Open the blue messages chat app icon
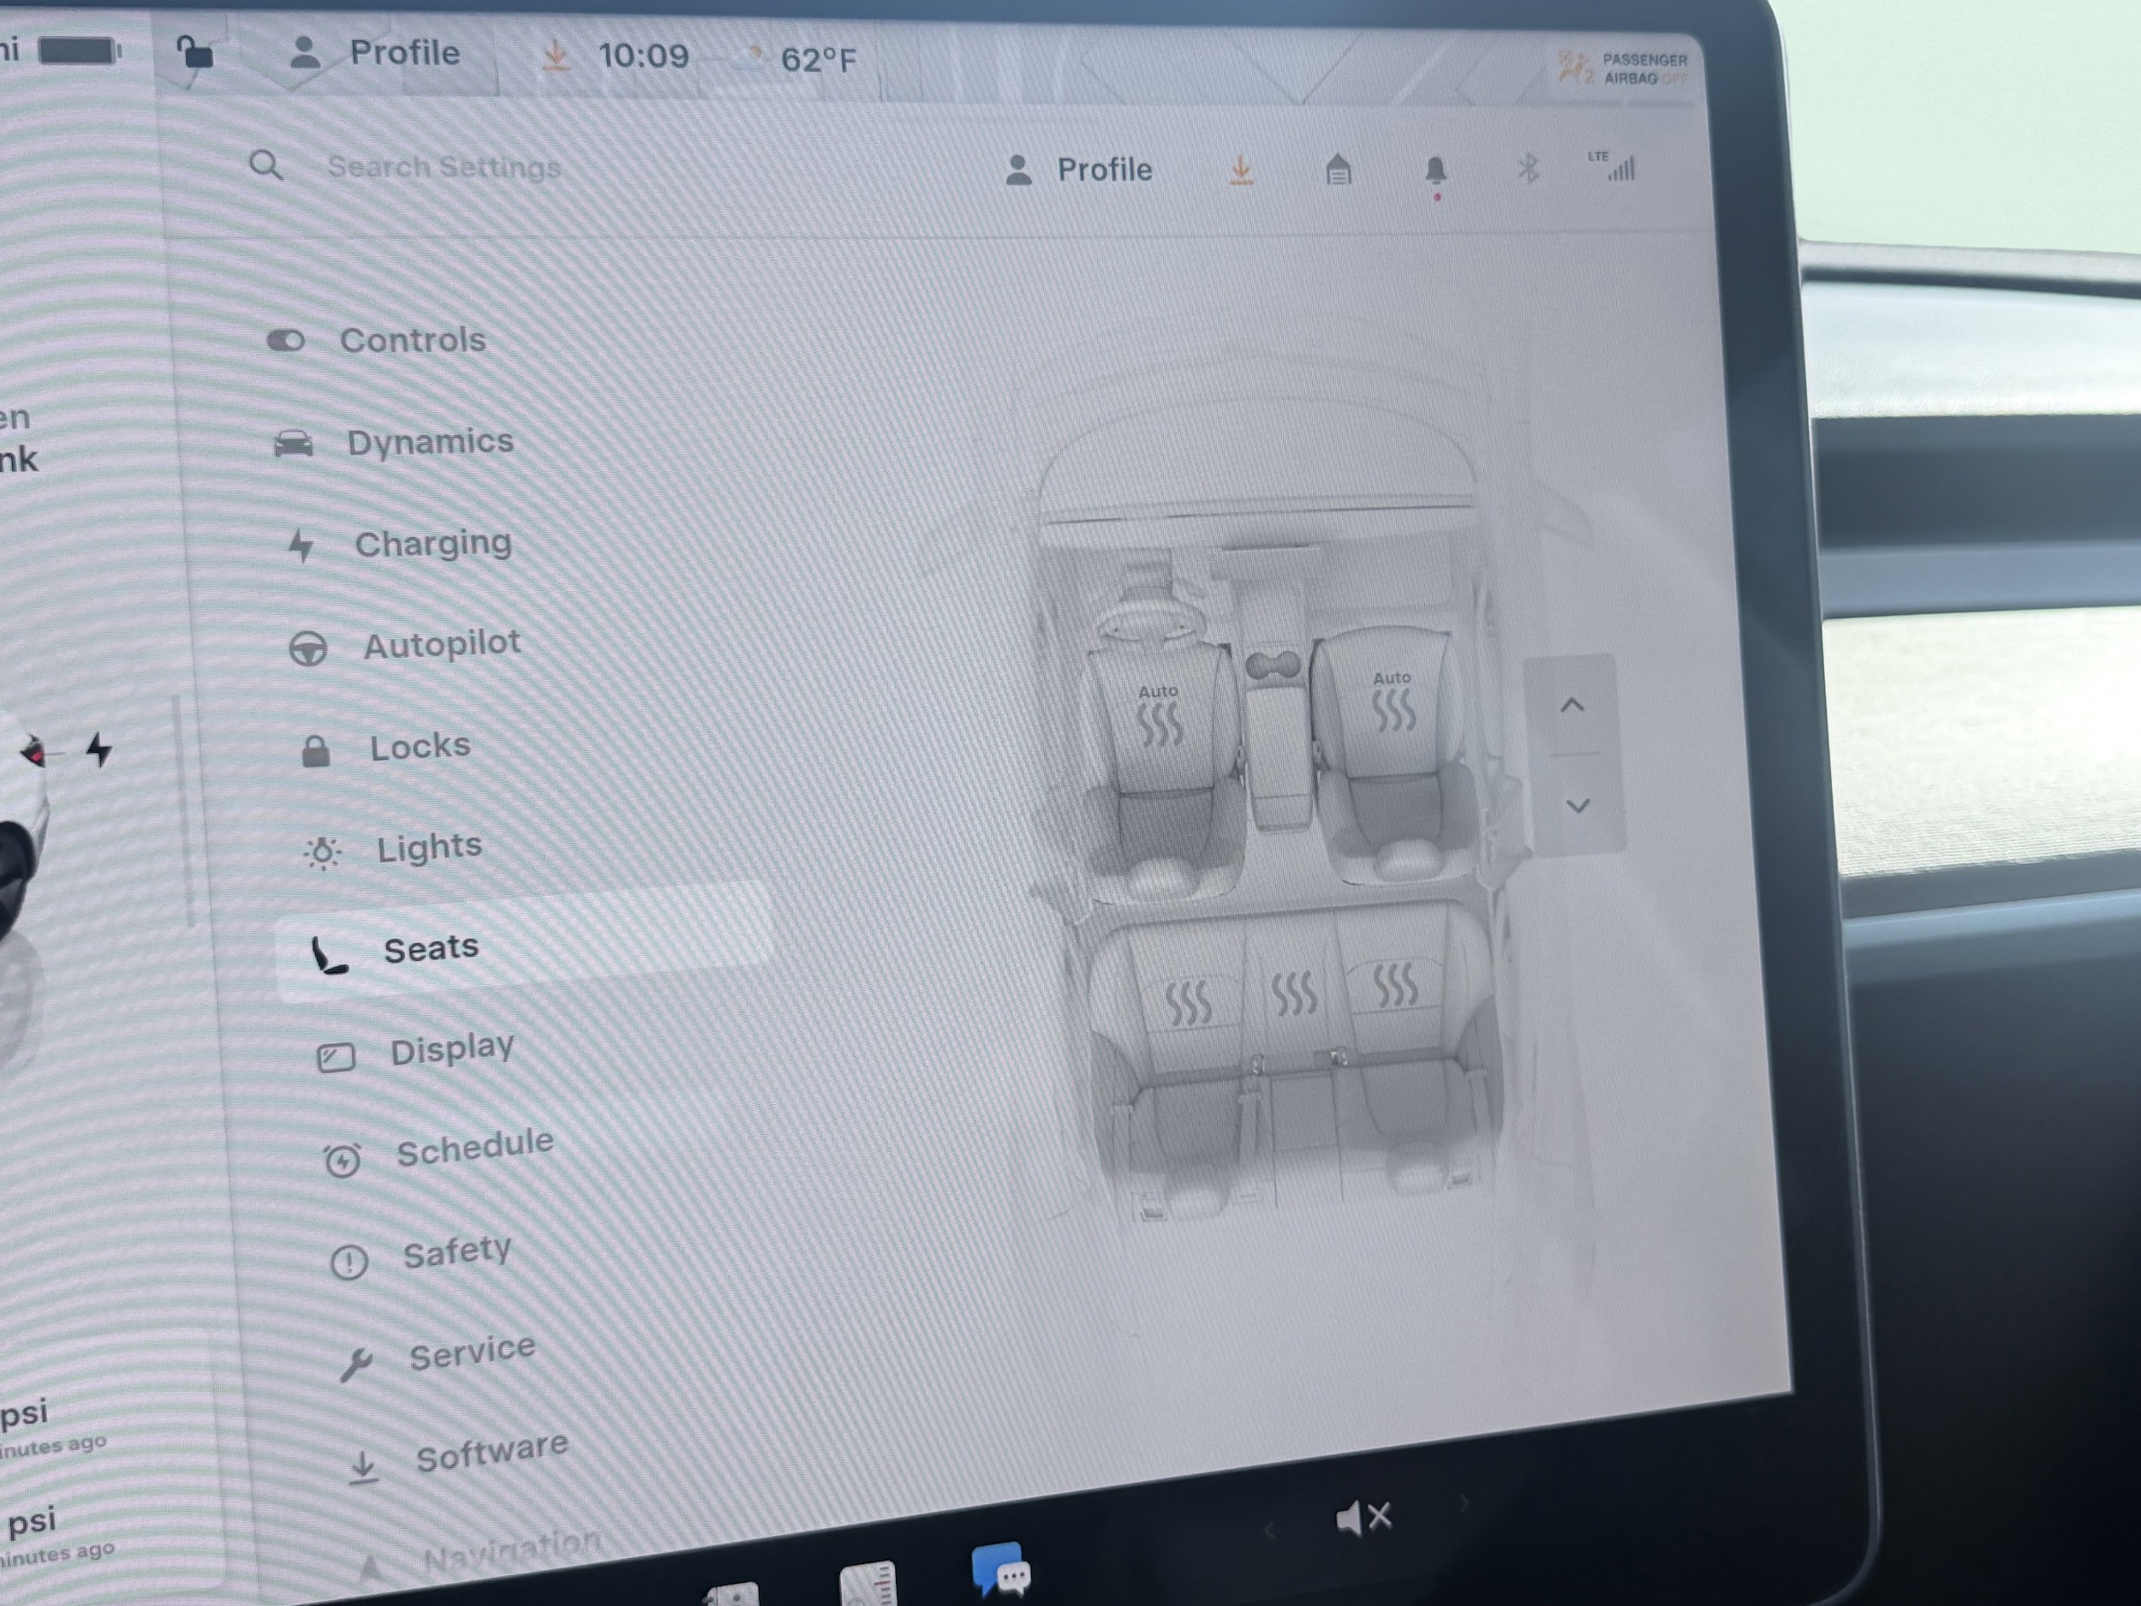The height and width of the screenshot is (1606, 2141). (1001, 1567)
